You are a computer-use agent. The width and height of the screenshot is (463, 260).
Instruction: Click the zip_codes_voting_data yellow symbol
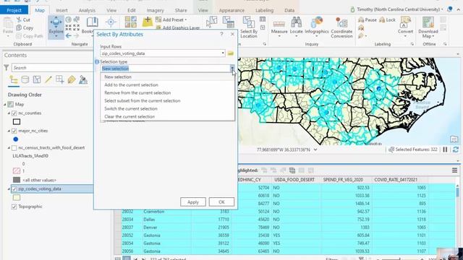click(17, 197)
